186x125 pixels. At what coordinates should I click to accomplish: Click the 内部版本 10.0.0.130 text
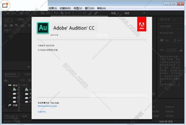[46, 45]
